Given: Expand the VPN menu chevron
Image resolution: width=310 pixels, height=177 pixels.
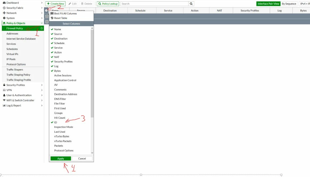Looking at the screenshot, I should pos(42,90).
